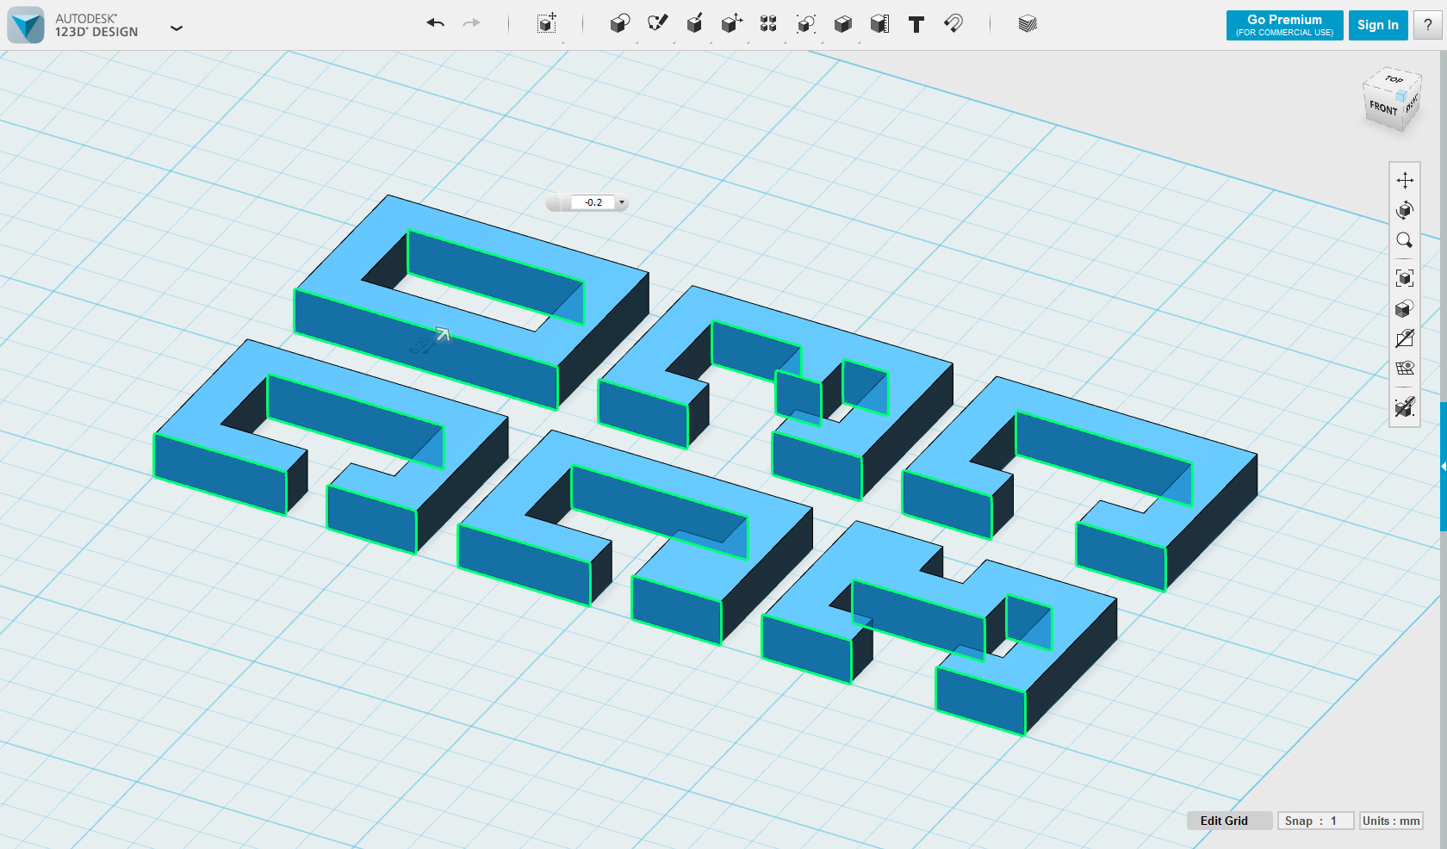Redo the undone action
The height and width of the screenshot is (849, 1447).
(471, 23)
